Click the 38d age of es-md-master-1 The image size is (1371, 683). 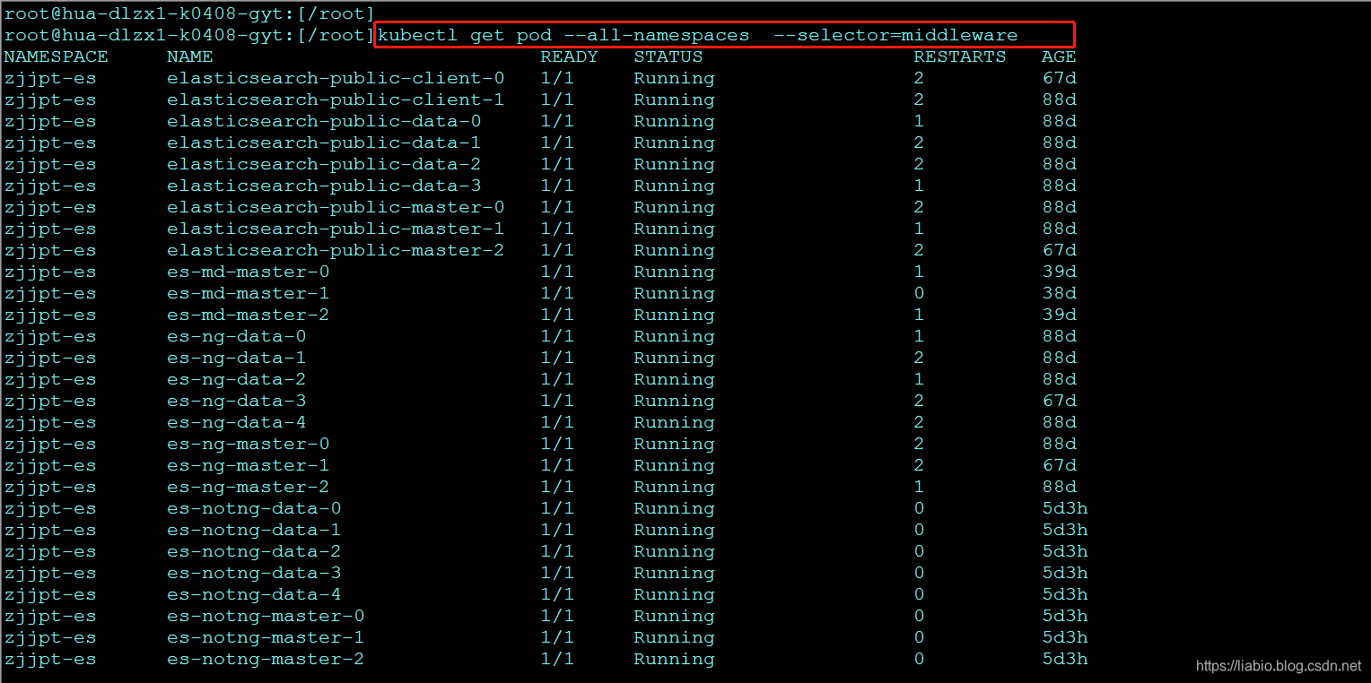pos(1059,293)
